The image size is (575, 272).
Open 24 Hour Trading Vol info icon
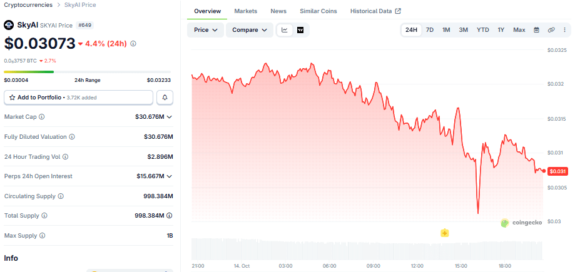65,156
